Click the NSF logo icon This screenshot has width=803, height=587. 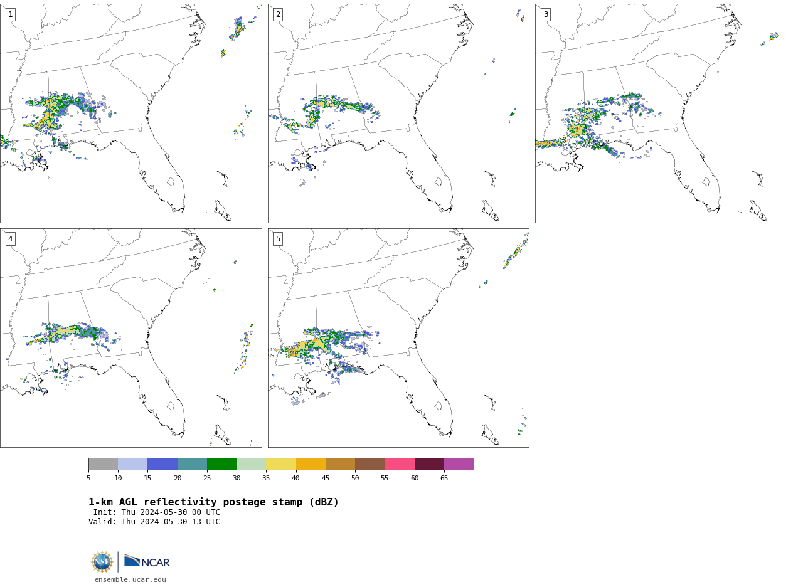(x=102, y=562)
